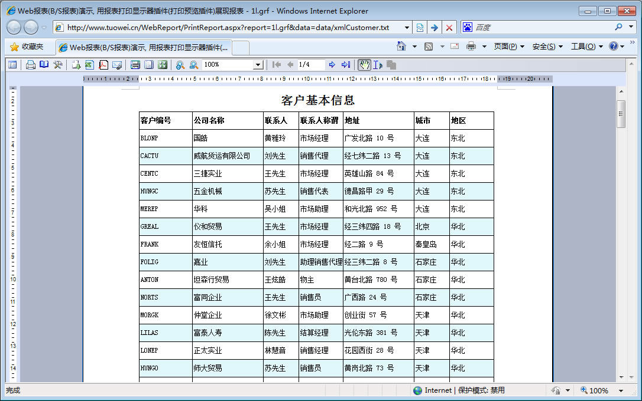Click the print icon in report toolbar
642x401 pixels.
pyautogui.click(x=30, y=65)
